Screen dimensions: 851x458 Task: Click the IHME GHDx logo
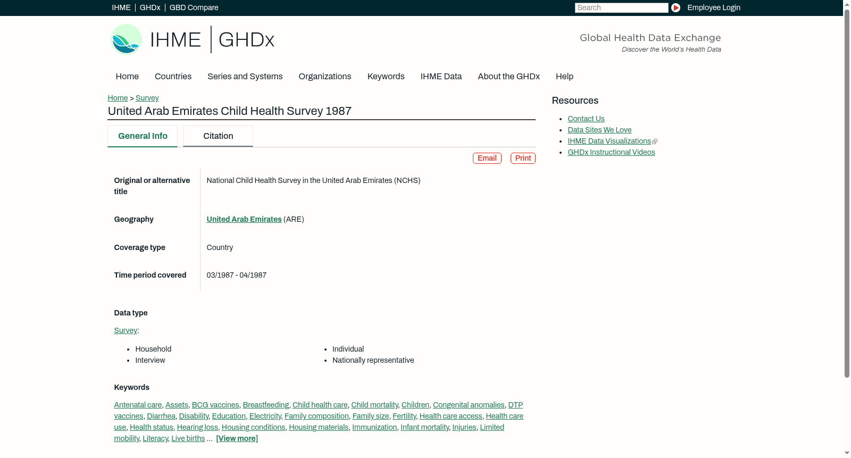[193, 39]
